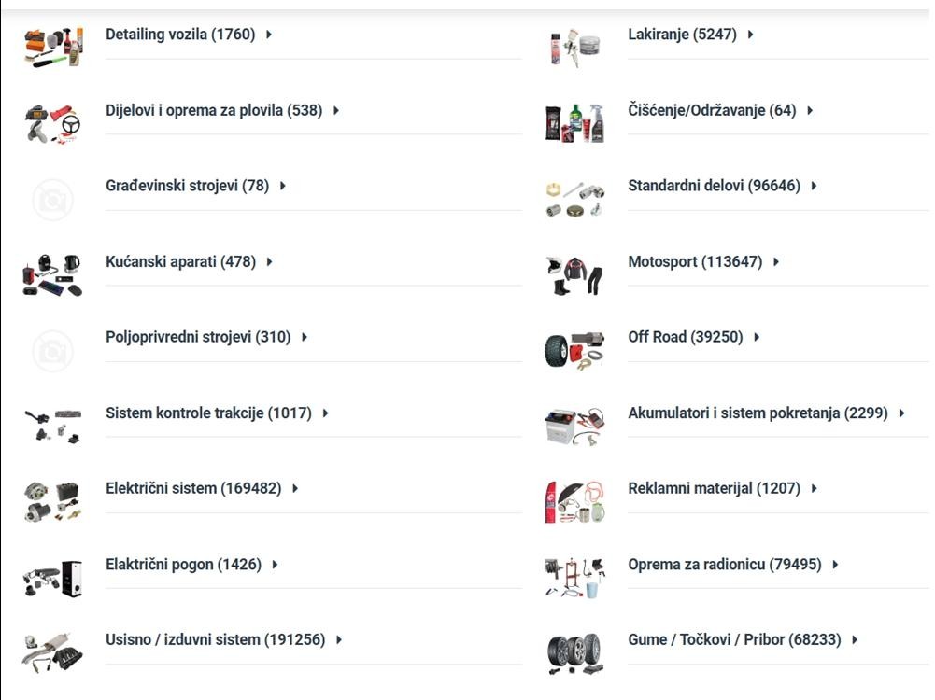Expand the Reklamni materijal arrow
Image resolution: width=935 pixels, height=700 pixels.
(815, 488)
